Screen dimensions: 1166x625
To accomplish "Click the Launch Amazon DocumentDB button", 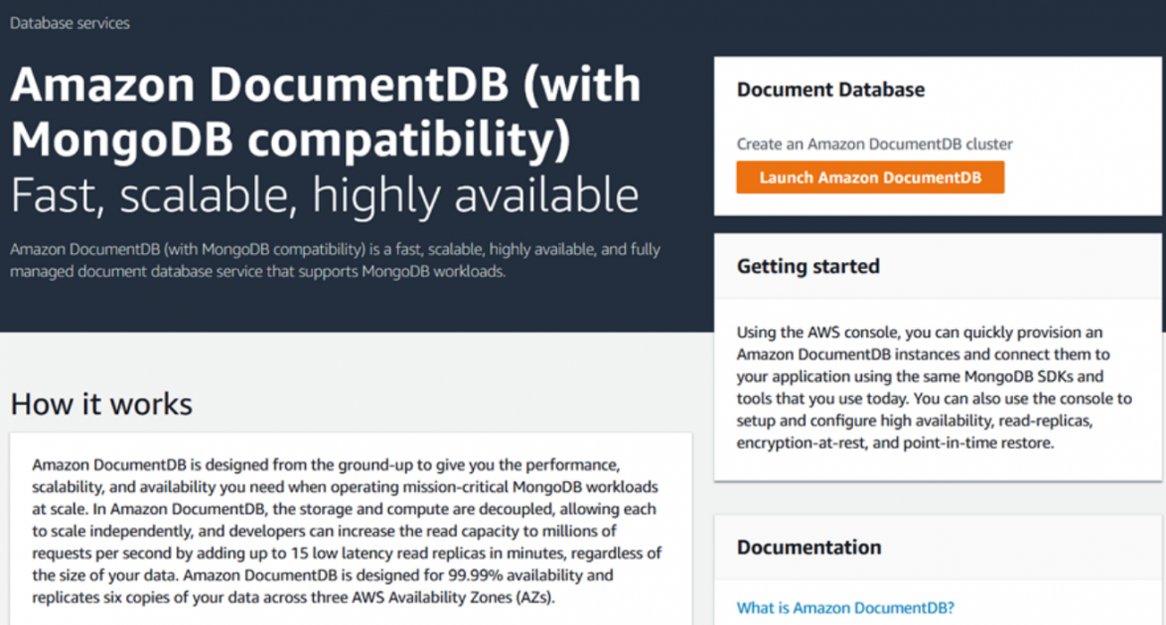I will coord(870,178).
